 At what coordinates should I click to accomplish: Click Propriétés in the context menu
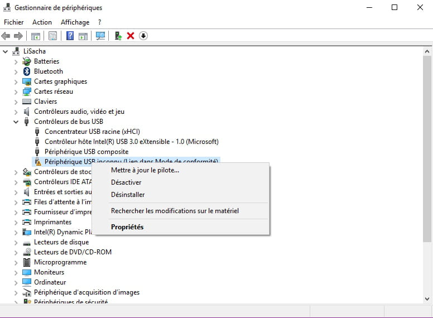click(127, 227)
